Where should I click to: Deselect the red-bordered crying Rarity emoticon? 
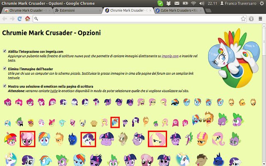88,139
